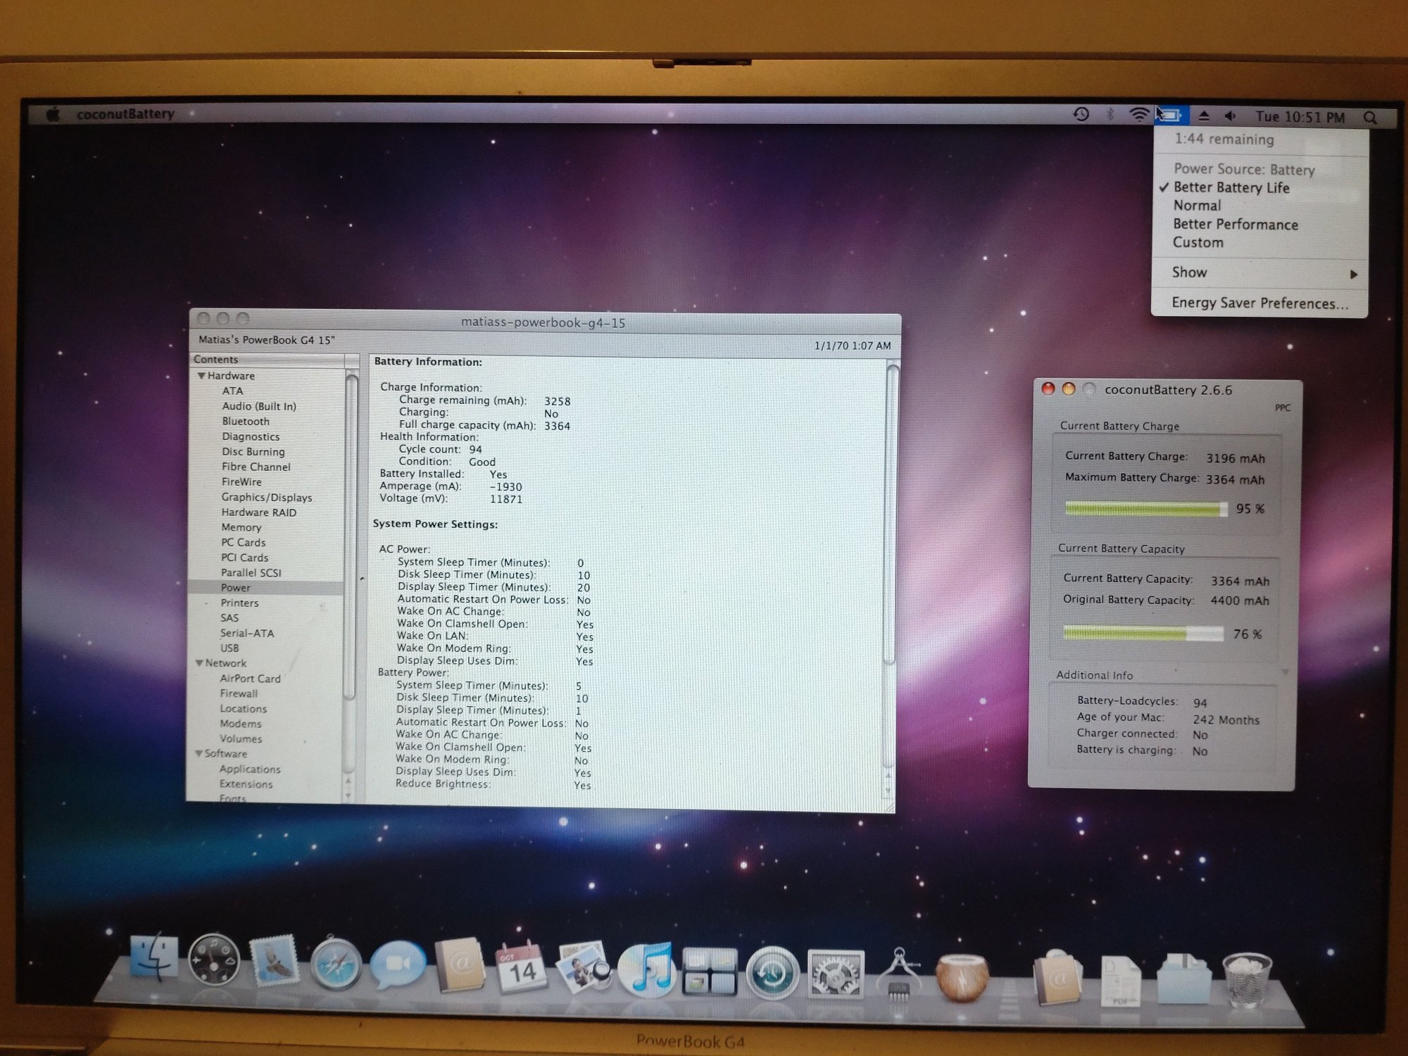Open the volume speaker menu icon

[x=1231, y=116]
